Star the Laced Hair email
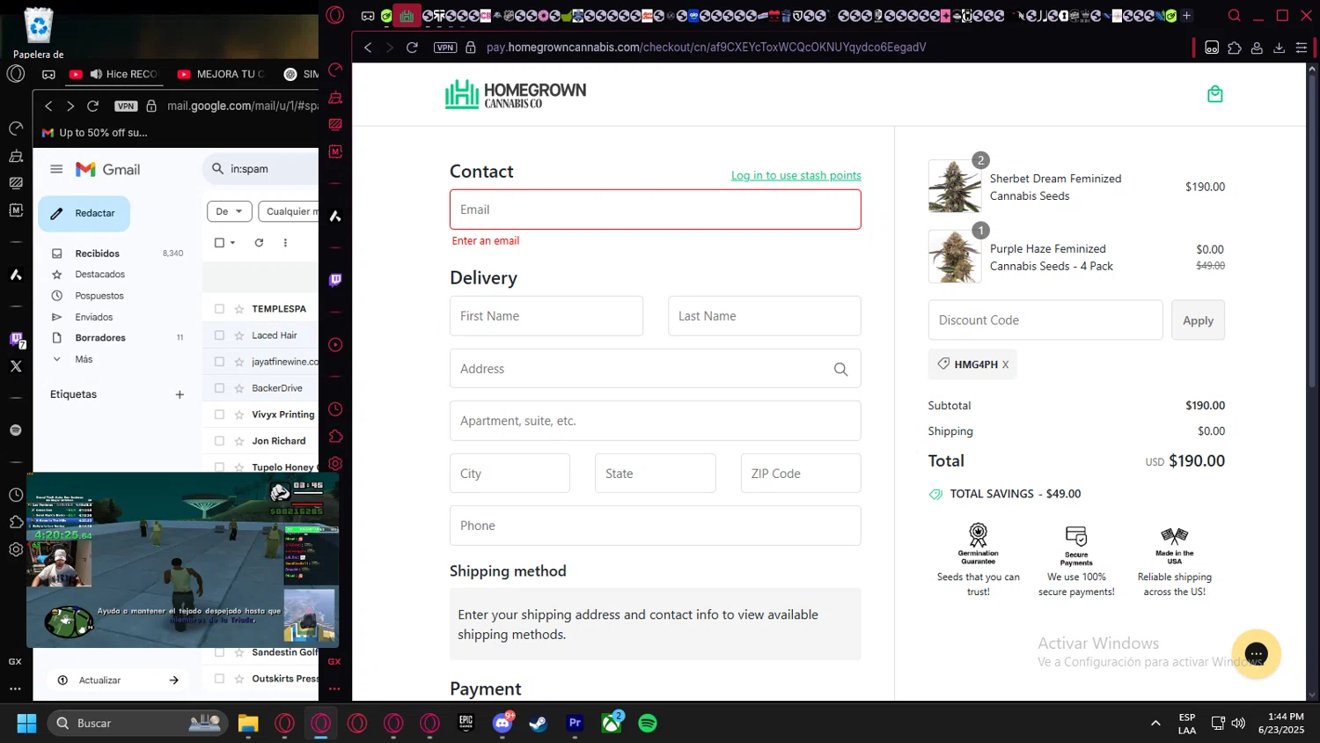Viewport: 1320px width, 743px height. (238, 335)
